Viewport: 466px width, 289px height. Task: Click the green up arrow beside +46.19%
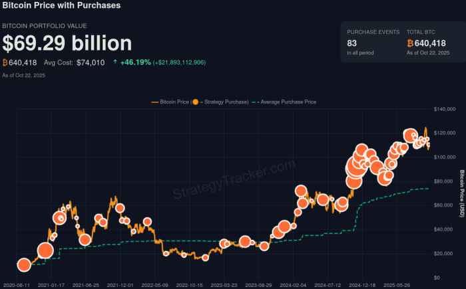(115, 63)
